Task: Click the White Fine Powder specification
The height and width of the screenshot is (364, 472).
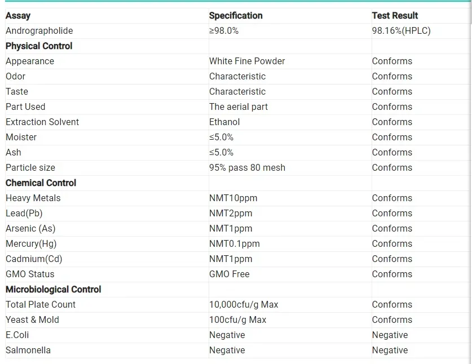Action: click(247, 61)
